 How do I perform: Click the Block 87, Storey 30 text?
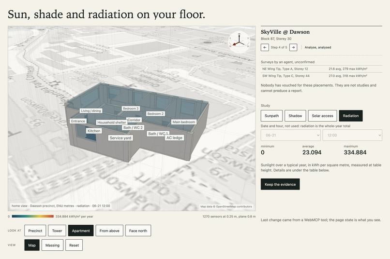(x=276, y=39)
